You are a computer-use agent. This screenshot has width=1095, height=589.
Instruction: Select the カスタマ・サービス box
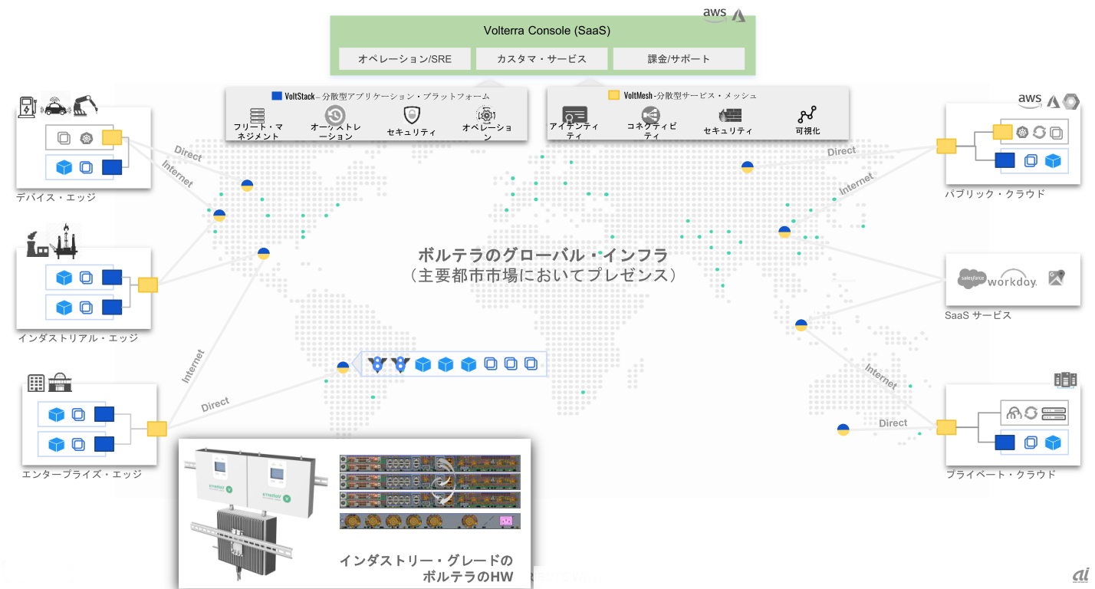541,58
